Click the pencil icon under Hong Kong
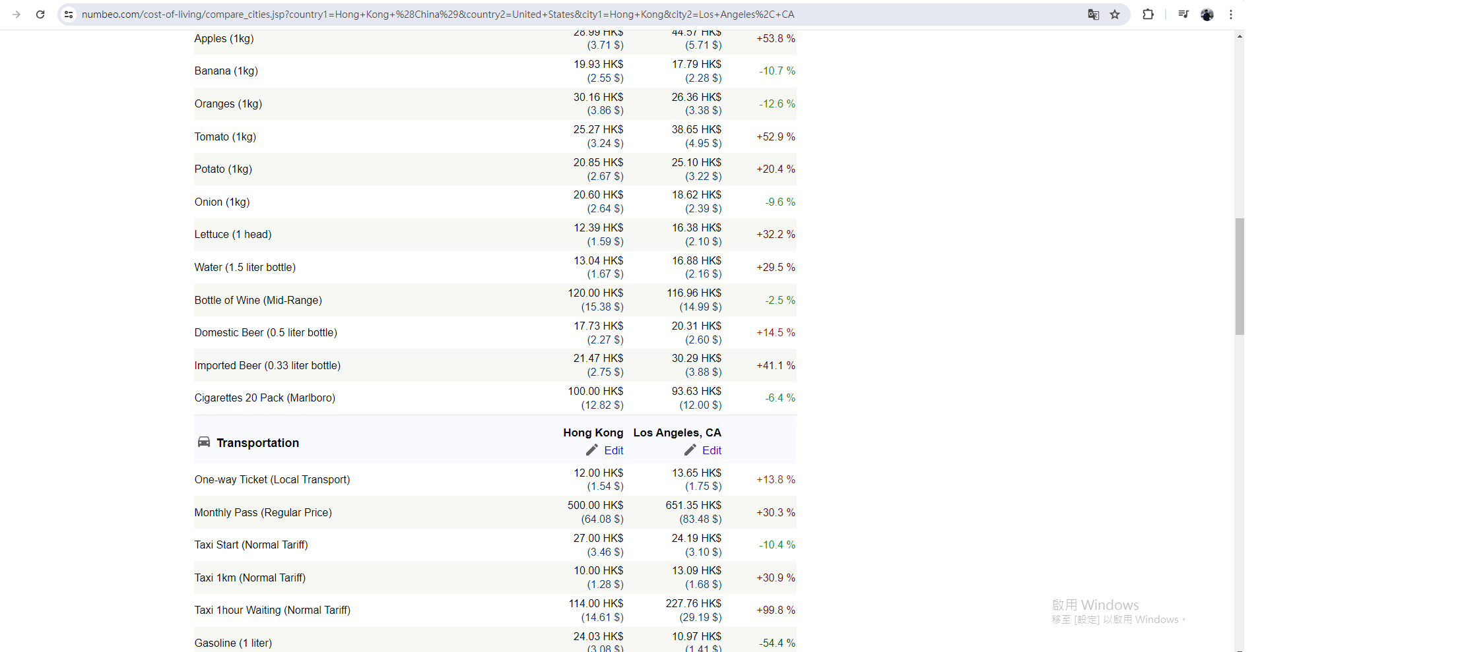The width and height of the screenshot is (1460, 652). 592,450
